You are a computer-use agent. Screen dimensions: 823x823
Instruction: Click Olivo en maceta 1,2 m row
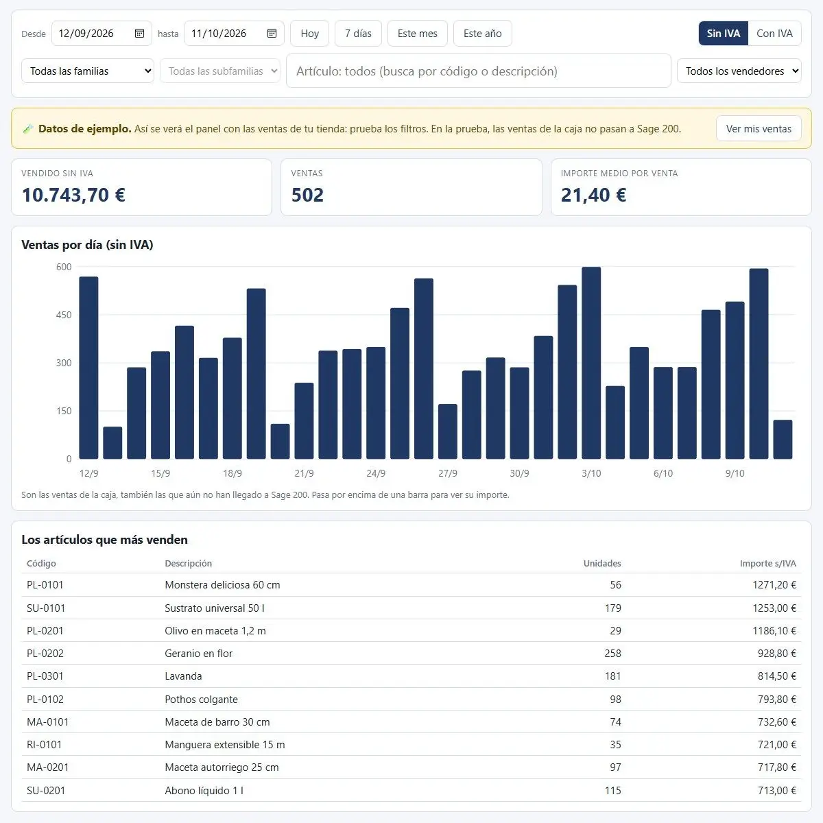click(411, 630)
